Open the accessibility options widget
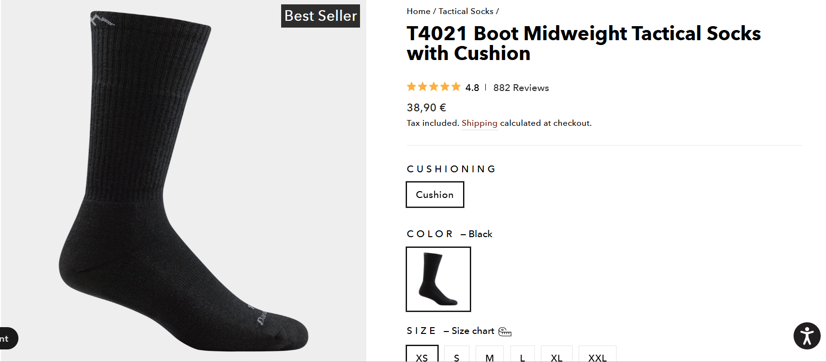Image resolution: width=826 pixels, height=362 pixels. click(807, 336)
